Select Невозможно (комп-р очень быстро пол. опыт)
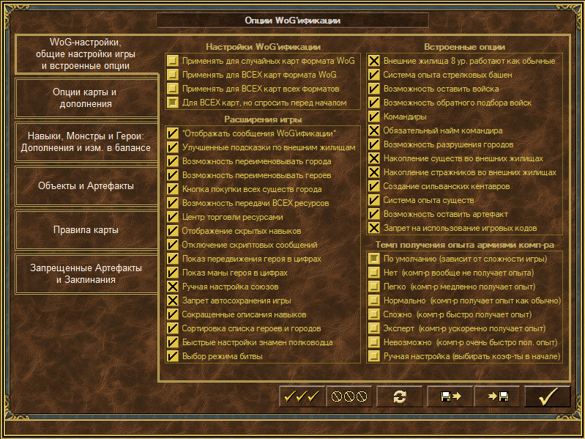 pos(374,342)
